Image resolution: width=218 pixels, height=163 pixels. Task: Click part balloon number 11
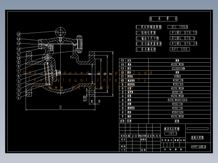(19, 53)
